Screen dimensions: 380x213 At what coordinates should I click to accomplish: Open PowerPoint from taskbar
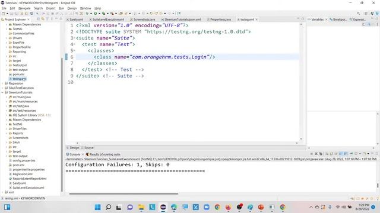261,207
